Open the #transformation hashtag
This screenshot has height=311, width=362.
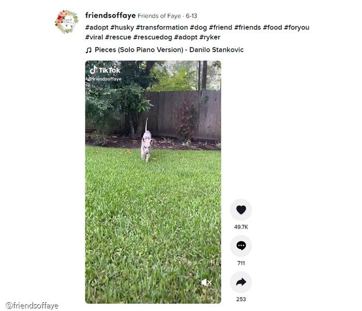tap(162, 27)
